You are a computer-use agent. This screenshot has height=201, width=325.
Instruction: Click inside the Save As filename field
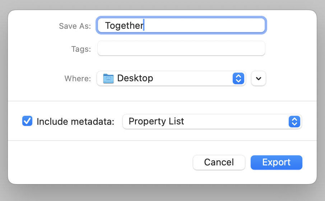click(x=181, y=26)
